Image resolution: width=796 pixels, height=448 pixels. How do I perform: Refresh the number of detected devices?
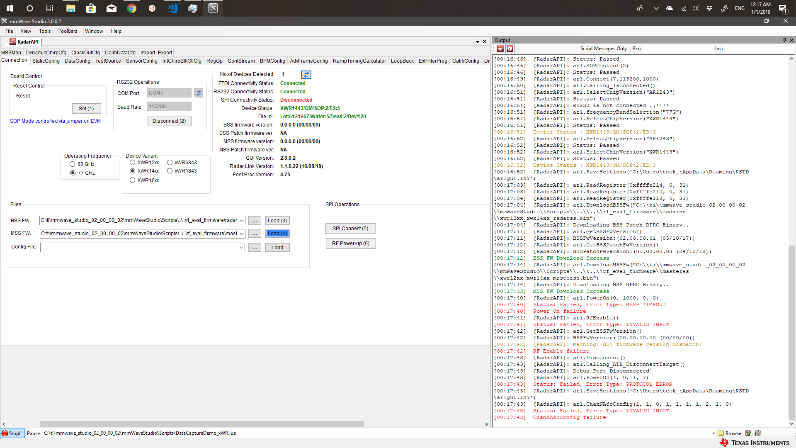point(306,75)
